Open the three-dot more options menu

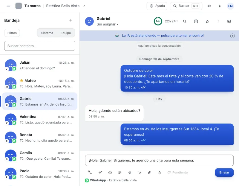(x=218, y=21)
